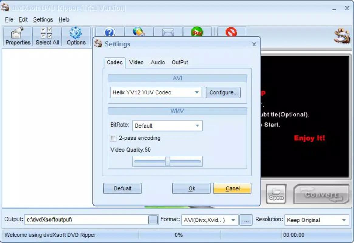Viewport: 354px width, 243px height.
Task: Click the output folder browse button
Action: [153, 220]
